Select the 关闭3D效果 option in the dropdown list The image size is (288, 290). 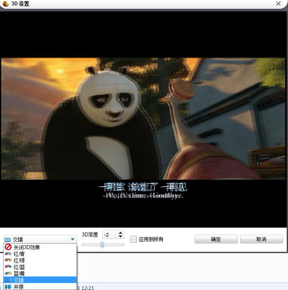click(40, 247)
